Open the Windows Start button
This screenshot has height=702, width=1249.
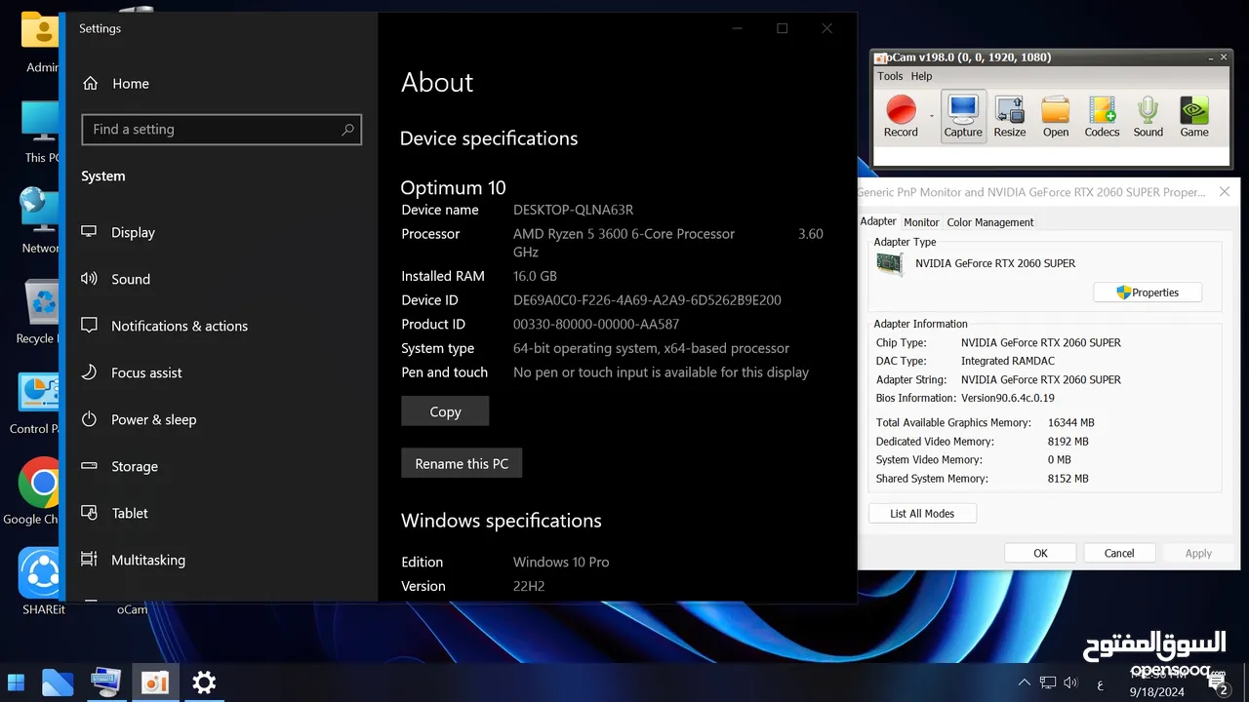(17, 682)
